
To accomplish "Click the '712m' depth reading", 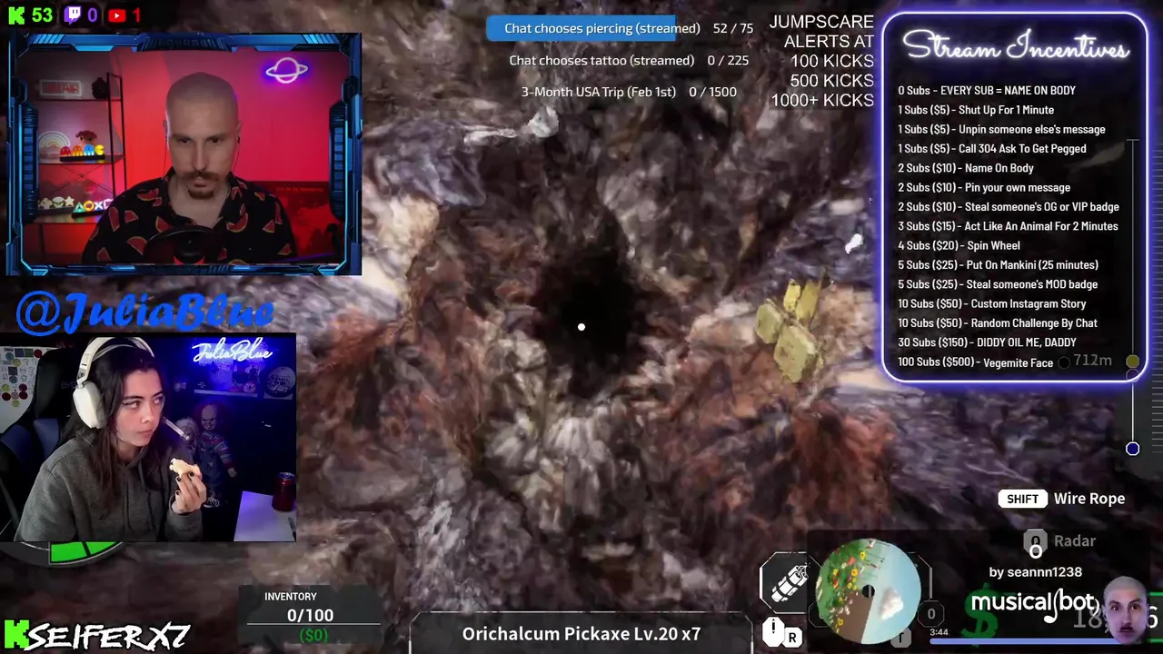I will coord(1092,361).
